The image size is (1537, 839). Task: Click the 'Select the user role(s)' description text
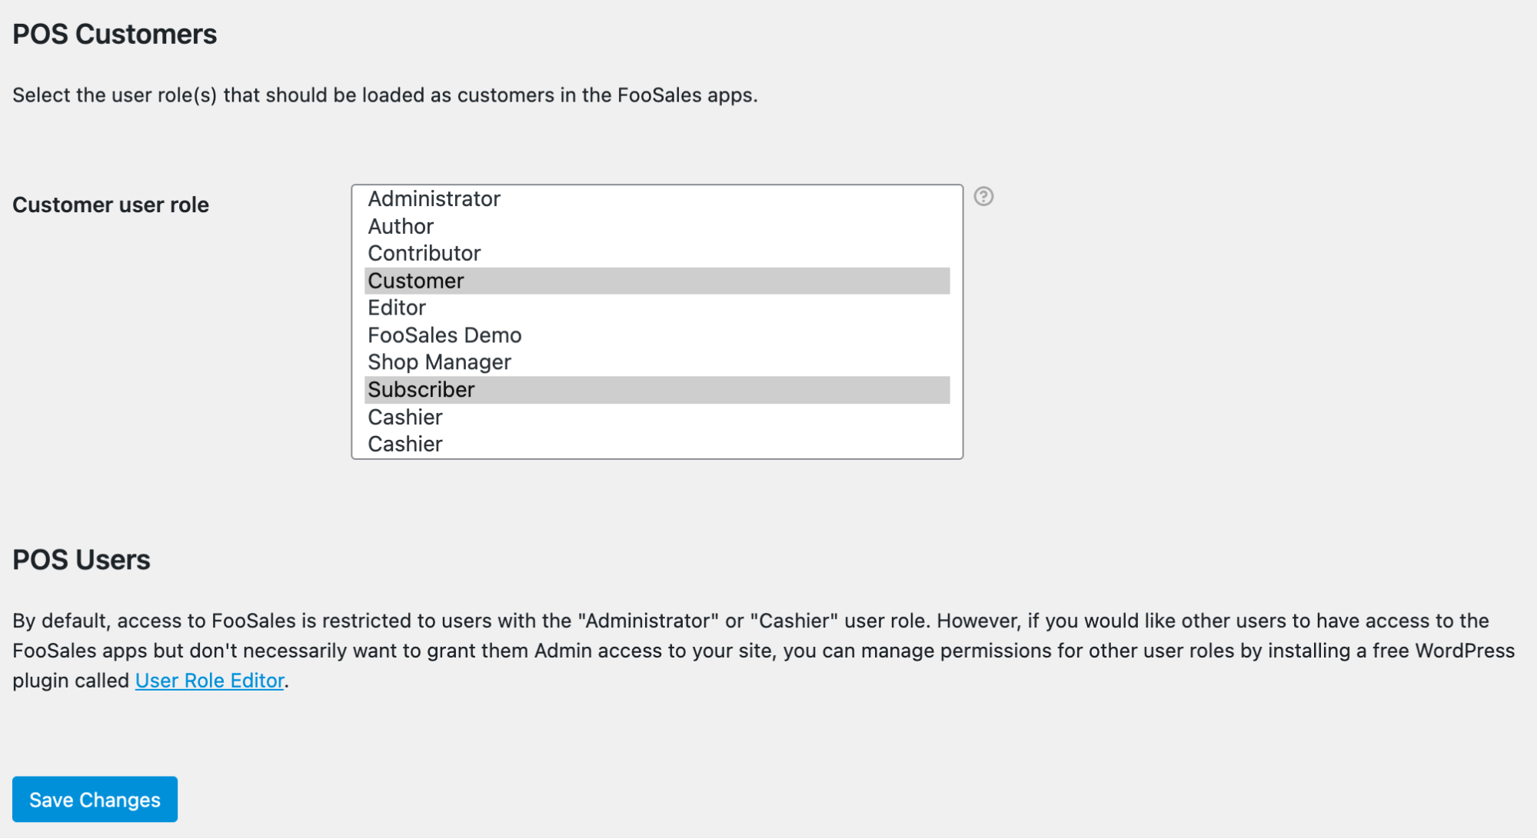point(384,95)
